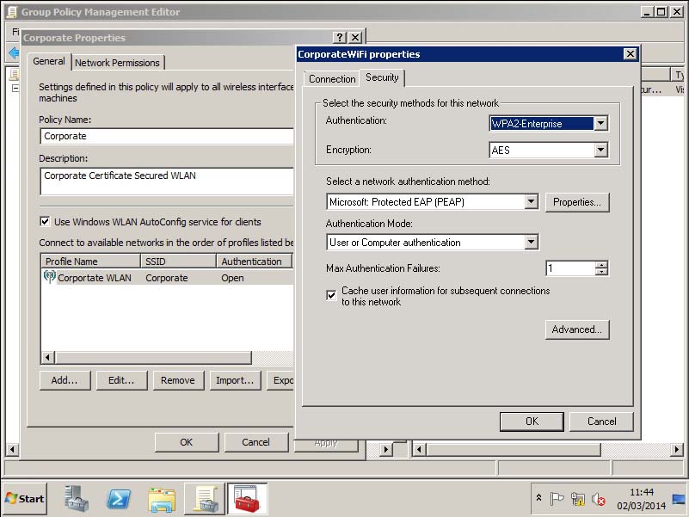Click the SSID column header
Viewport: 689px width, 517px height.
pos(178,262)
